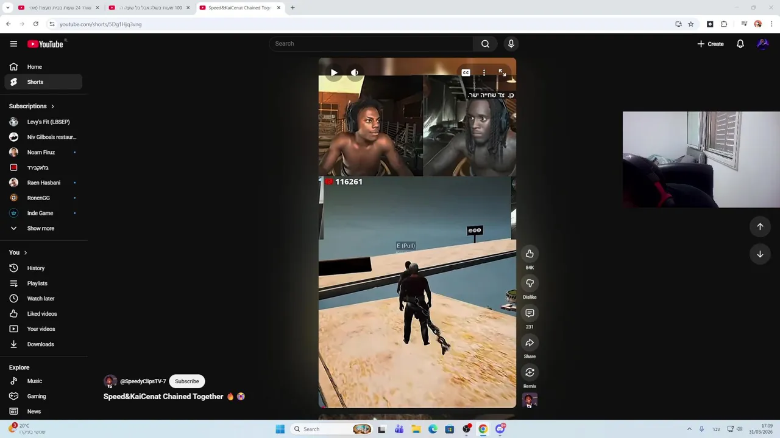Screen dimensions: 780x438
Task: Bookmark this page with the star
Action: coord(691,24)
